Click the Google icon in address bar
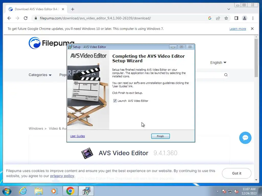This screenshot has height=196, width=262. point(210,18)
